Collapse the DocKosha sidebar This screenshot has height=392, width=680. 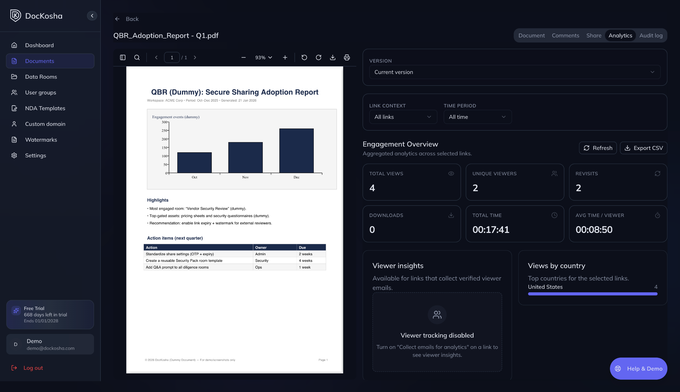click(92, 16)
